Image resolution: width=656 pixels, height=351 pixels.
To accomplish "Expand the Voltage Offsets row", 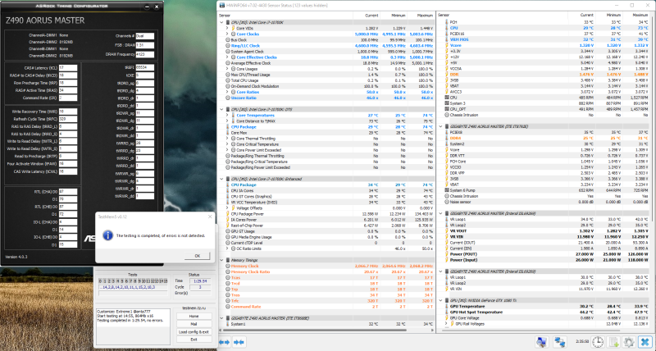I will click(227, 208).
